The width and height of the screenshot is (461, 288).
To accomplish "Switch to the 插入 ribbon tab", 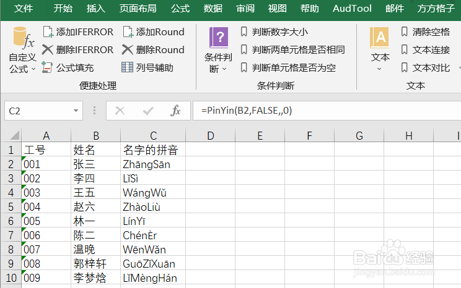I will click(96, 8).
